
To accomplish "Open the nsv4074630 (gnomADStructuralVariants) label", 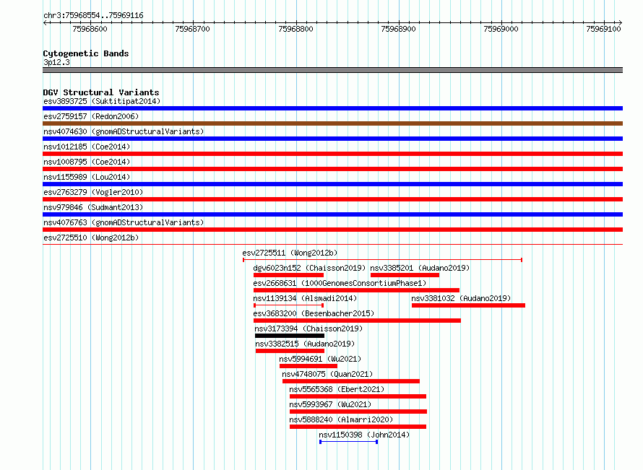I will [124, 131].
